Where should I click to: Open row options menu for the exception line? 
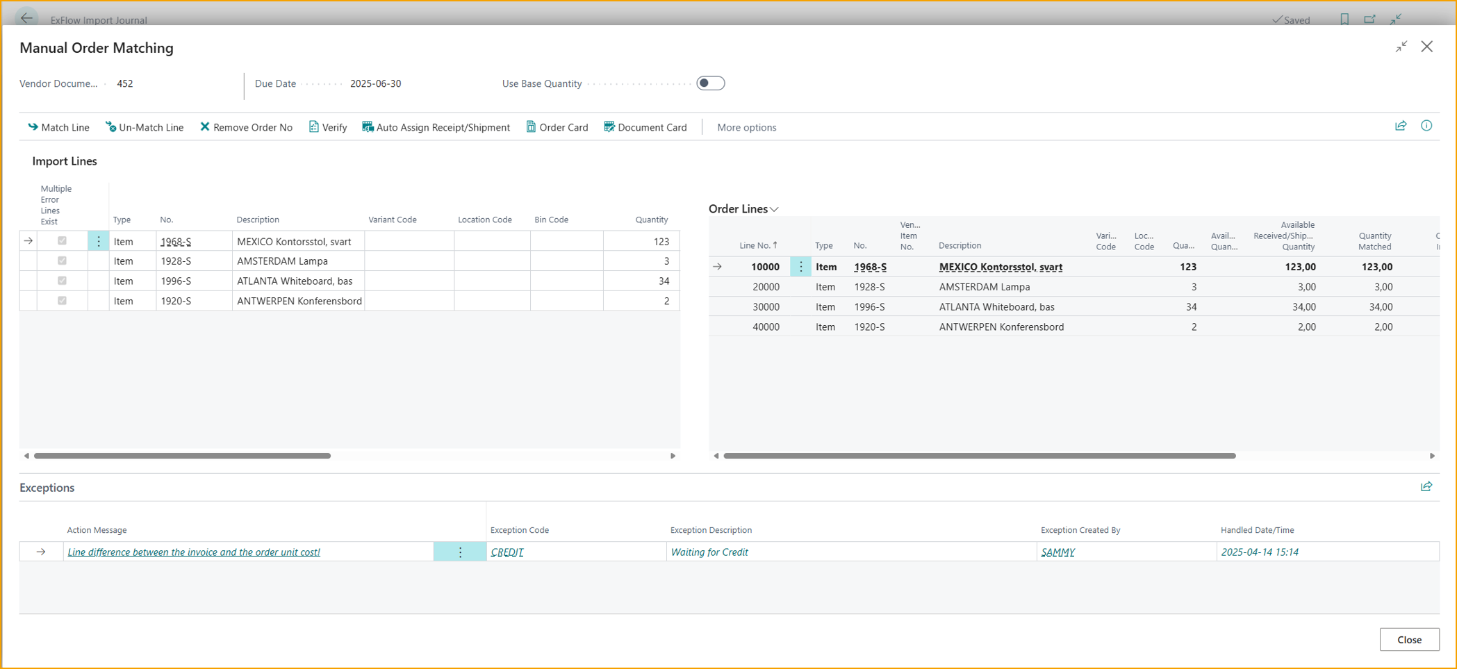pyautogui.click(x=460, y=552)
